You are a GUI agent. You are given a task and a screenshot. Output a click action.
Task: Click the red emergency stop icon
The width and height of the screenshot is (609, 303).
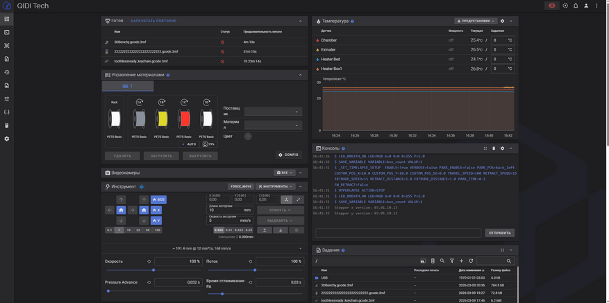(x=551, y=6)
